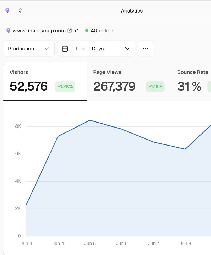
Task: Open the Production environment dropdown
Action: 29,49
